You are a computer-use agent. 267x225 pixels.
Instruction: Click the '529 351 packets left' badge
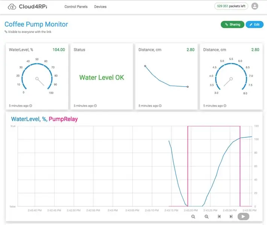(x=231, y=6)
